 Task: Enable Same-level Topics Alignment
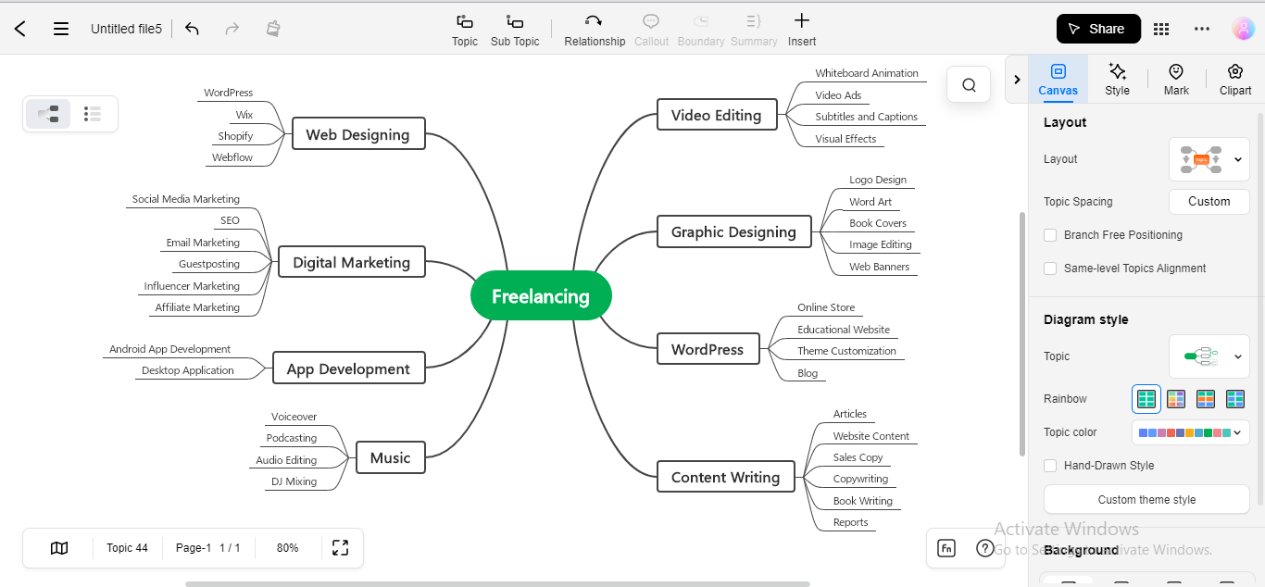coord(1050,268)
